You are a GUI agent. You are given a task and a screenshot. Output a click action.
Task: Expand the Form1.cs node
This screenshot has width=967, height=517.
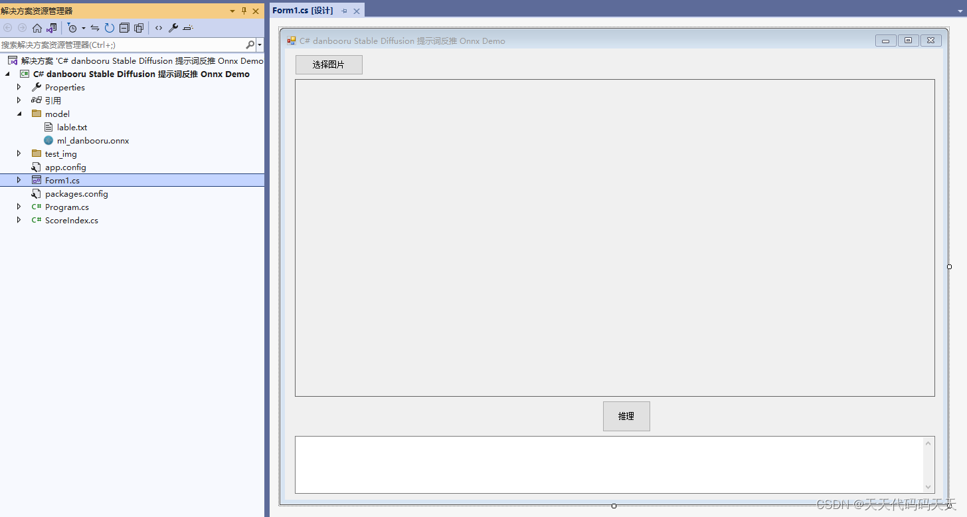coord(19,180)
